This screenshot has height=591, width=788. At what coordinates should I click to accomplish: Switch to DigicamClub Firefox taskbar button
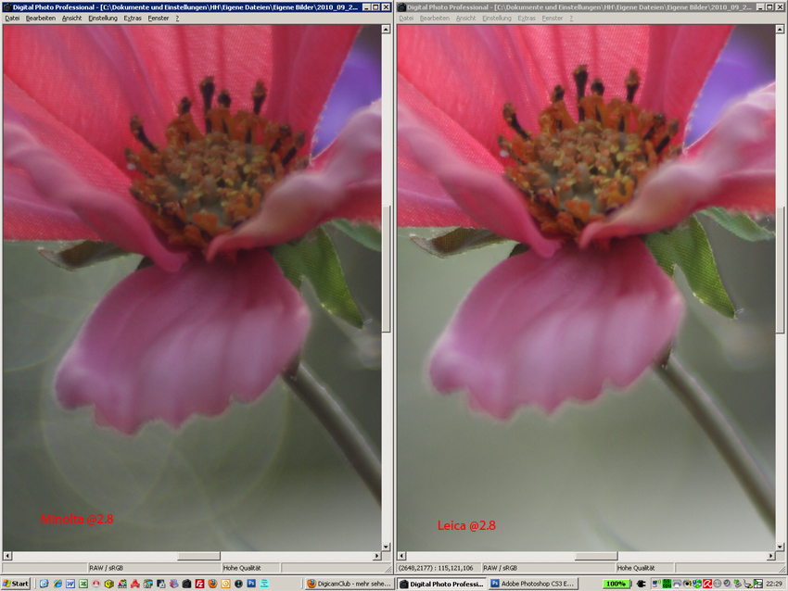point(349,584)
